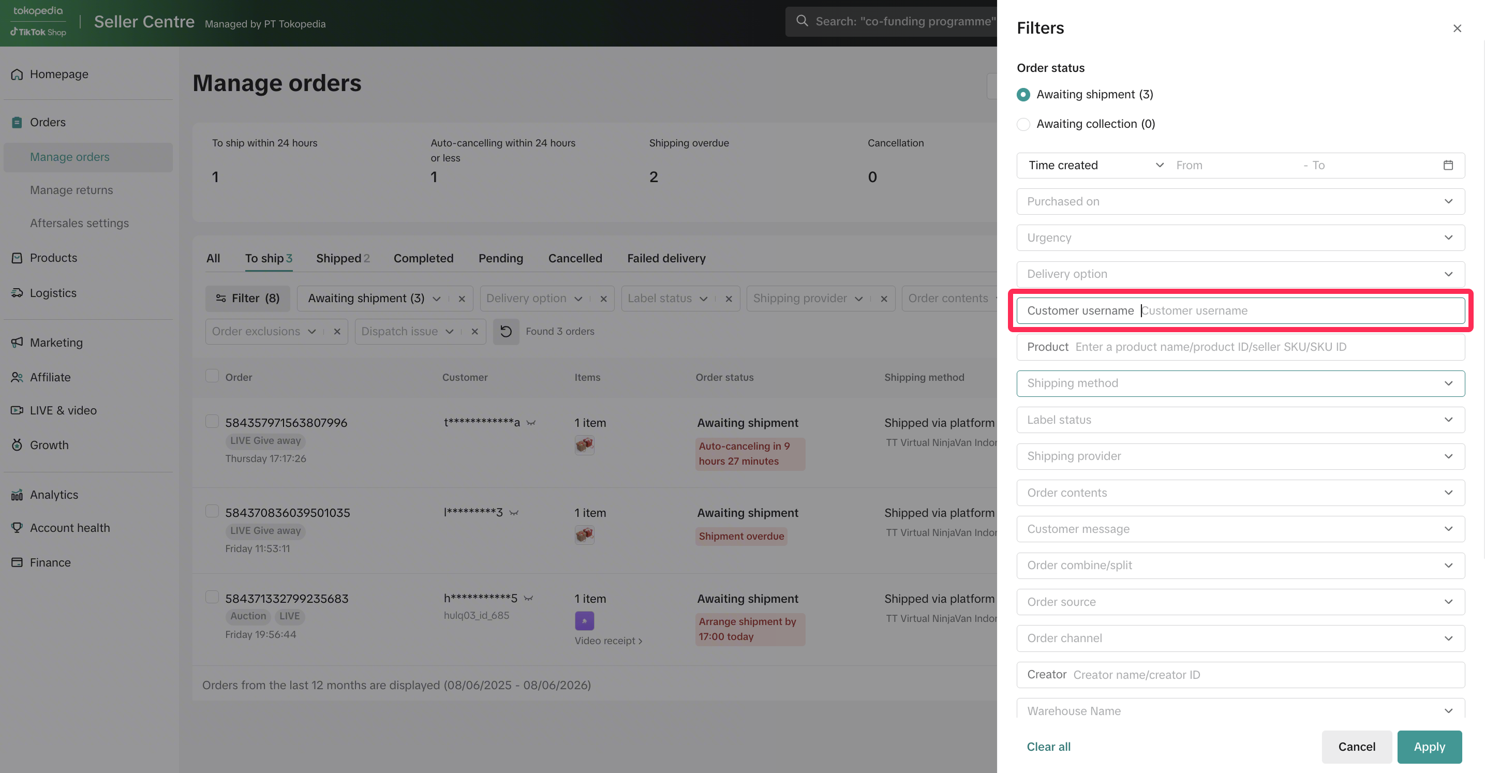The width and height of the screenshot is (1485, 773).
Task: Clear the Dispatch issue filter chip
Action: [x=474, y=332]
